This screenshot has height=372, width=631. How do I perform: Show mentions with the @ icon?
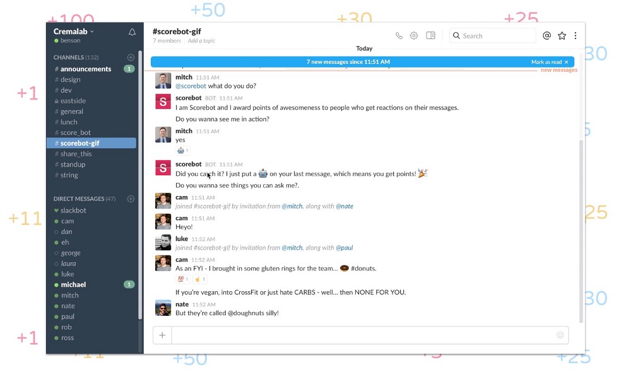(x=546, y=36)
